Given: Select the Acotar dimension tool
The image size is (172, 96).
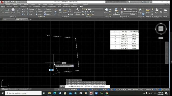Looking at the screenshot, I should pyautogui.click(x=65, y=11).
